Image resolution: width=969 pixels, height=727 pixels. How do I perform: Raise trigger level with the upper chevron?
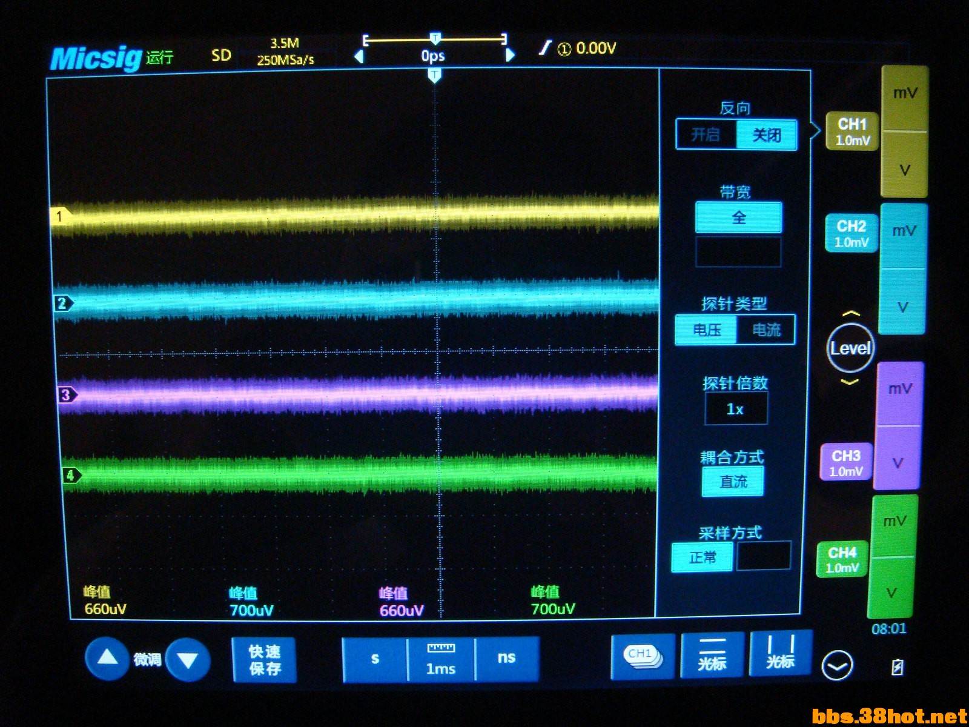coord(851,314)
